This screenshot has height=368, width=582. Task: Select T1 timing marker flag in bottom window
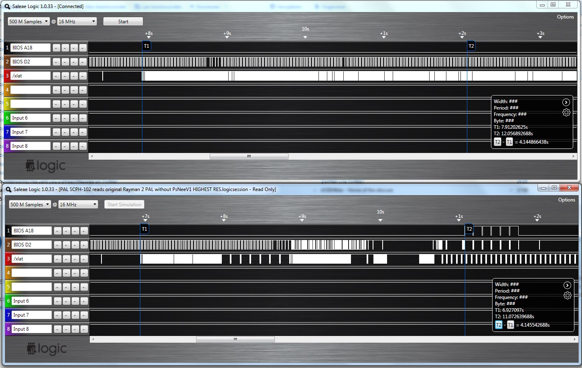point(144,229)
